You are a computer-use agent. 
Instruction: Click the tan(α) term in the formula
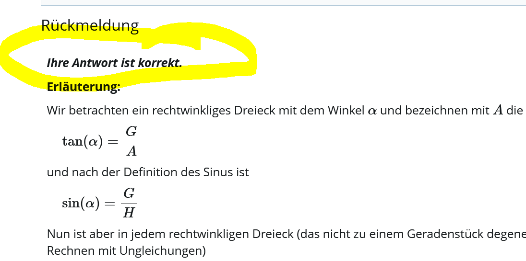(82, 142)
